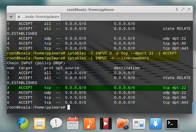Click the download arrow icon in titlebar
This screenshot has height=132, width=196.
pos(177,9)
